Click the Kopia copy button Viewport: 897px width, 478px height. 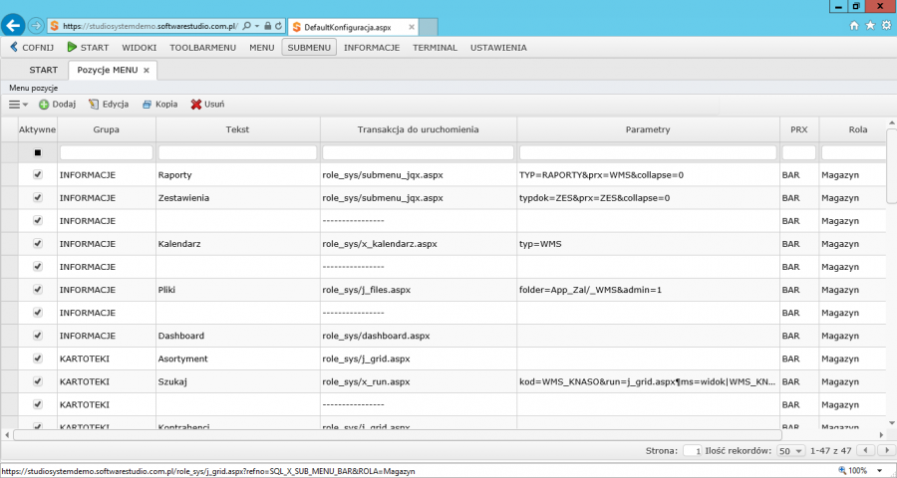pyautogui.click(x=160, y=104)
